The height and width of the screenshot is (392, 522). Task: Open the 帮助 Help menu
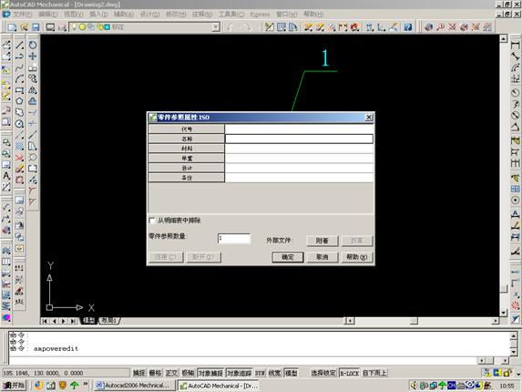point(313,15)
